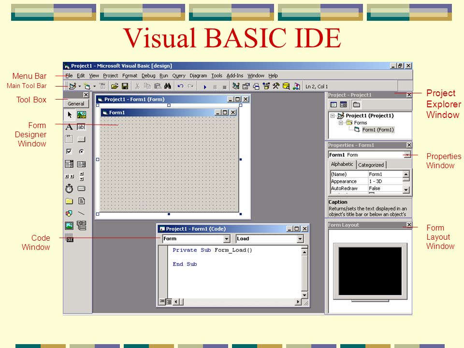
Task: Collapse the Project1 (Project1) tree node
Action: point(333,116)
